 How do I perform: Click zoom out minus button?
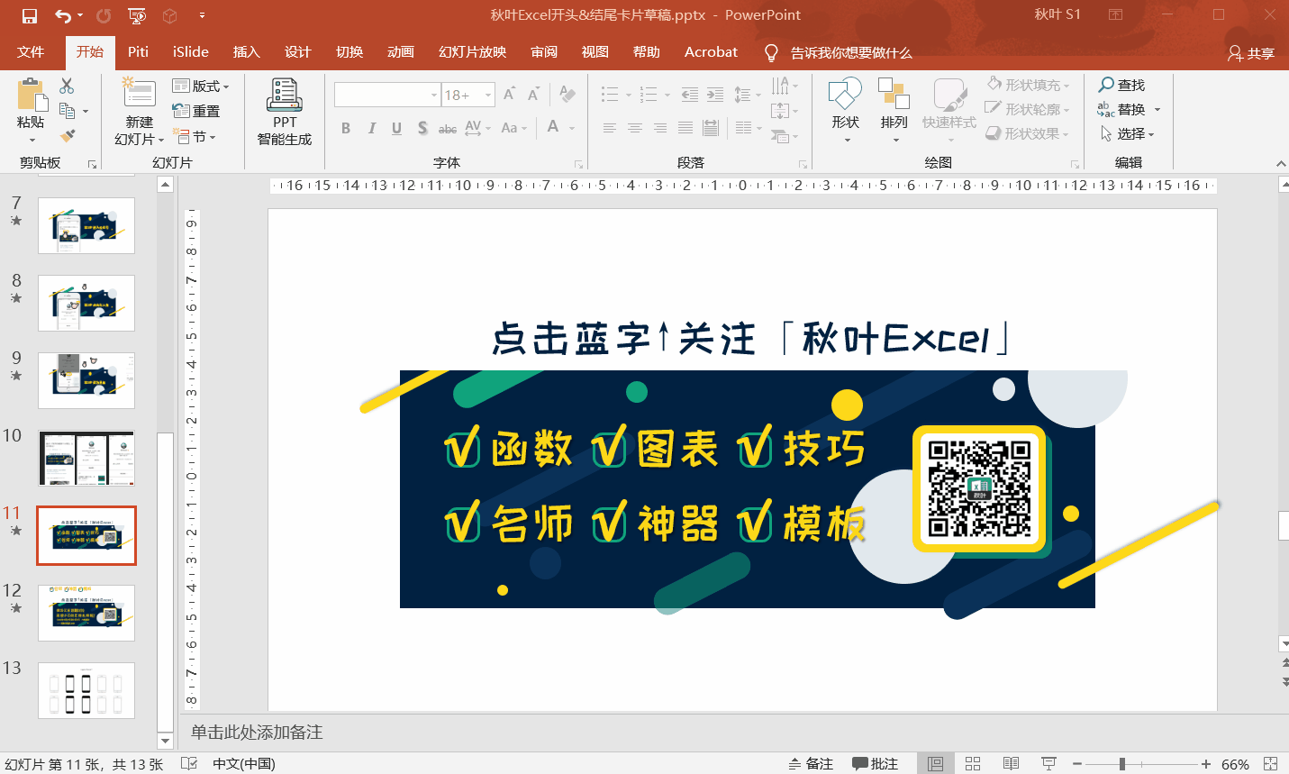click(1077, 763)
